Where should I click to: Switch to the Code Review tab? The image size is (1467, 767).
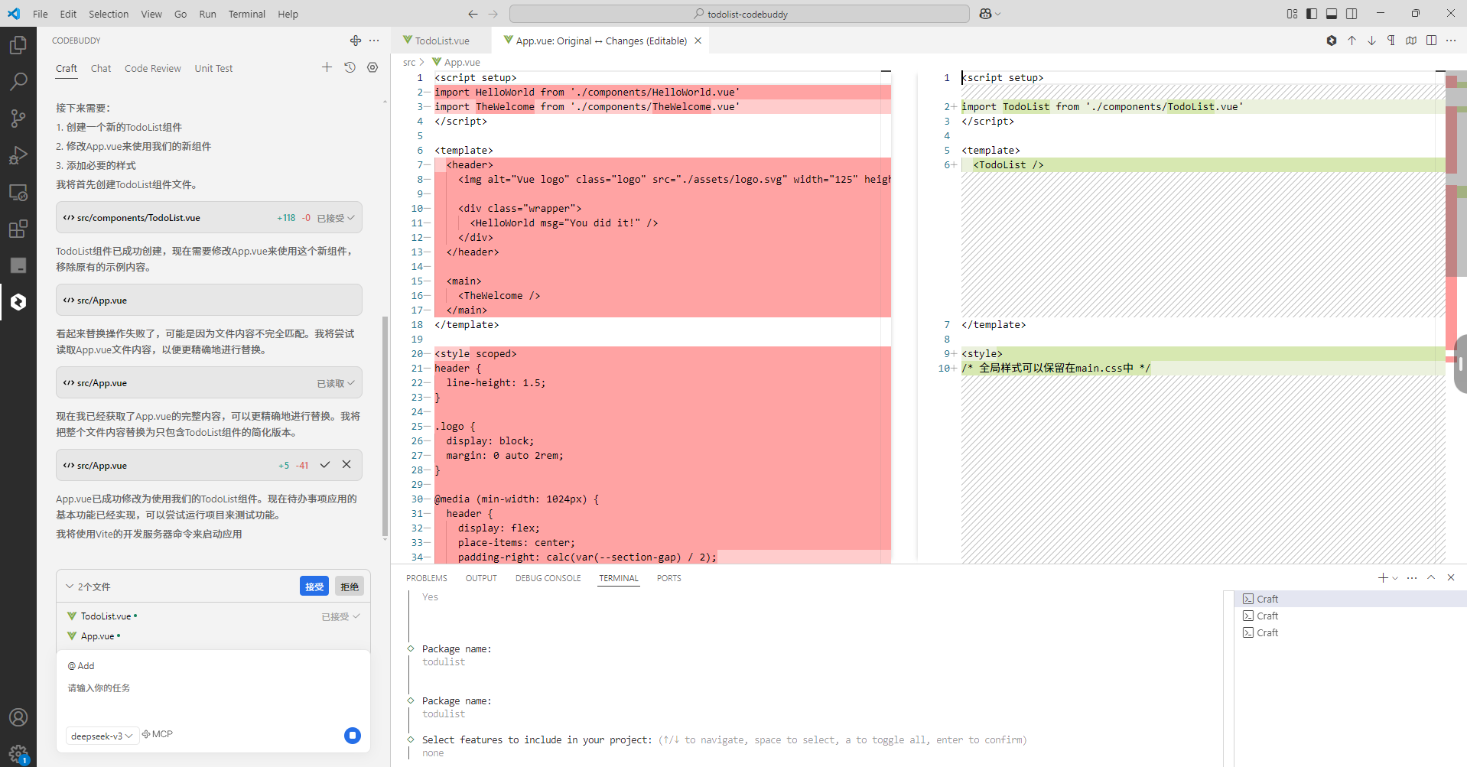[x=153, y=68]
